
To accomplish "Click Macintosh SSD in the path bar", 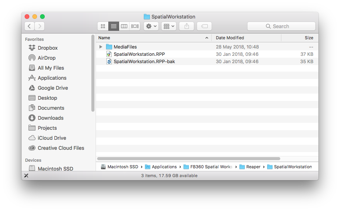I will coord(120,167).
